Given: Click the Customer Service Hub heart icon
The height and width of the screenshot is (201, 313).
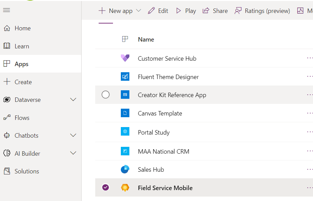Looking at the screenshot, I should pos(125,58).
